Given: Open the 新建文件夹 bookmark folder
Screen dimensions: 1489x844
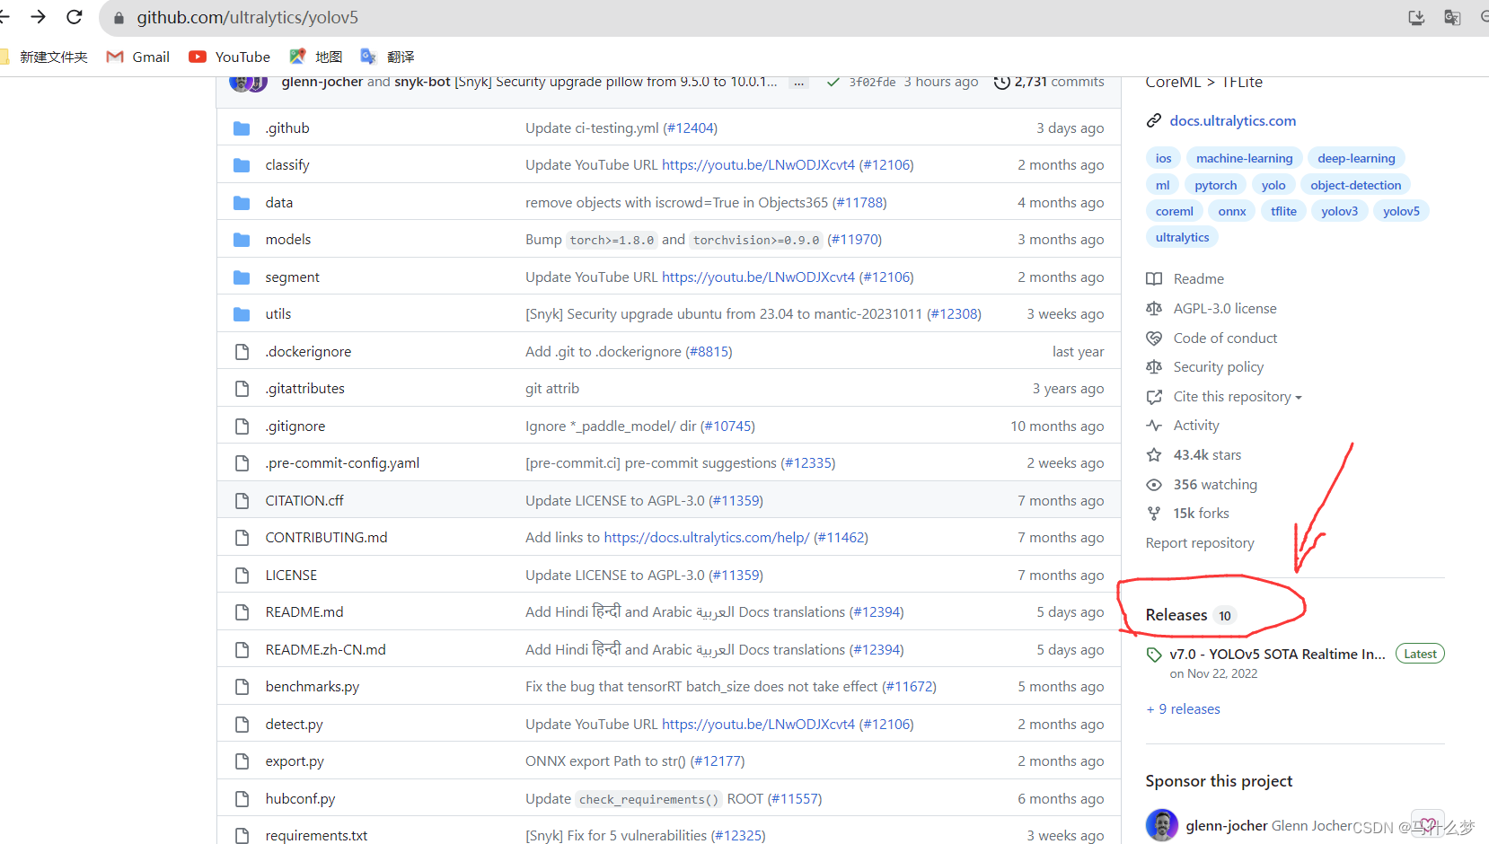Looking at the screenshot, I should tap(45, 57).
